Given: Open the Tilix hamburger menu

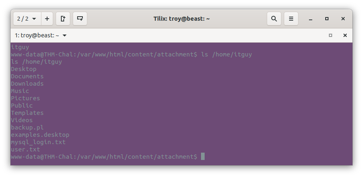Looking at the screenshot, I should click(x=291, y=19).
